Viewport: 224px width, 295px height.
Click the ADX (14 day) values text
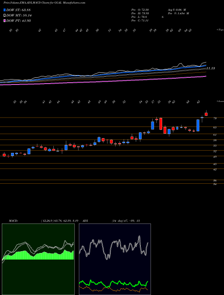point(125,221)
